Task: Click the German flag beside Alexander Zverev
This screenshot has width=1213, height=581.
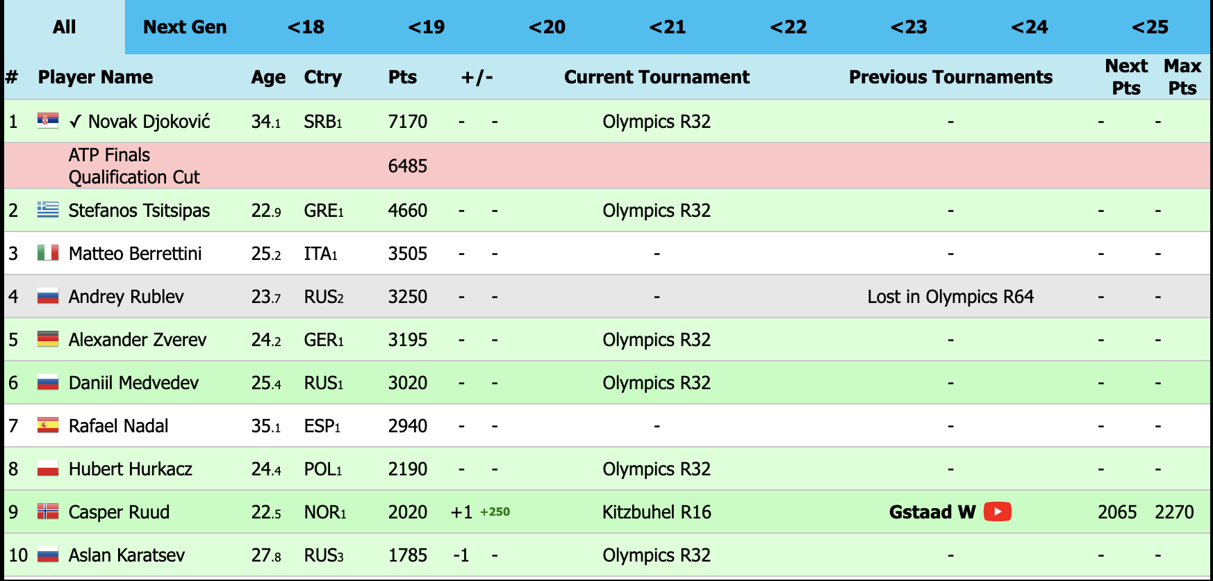Action: point(48,338)
